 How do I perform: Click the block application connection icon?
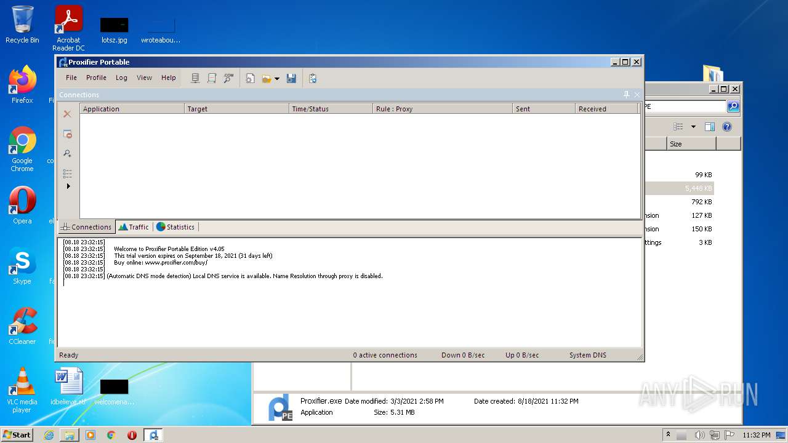tap(67, 134)
